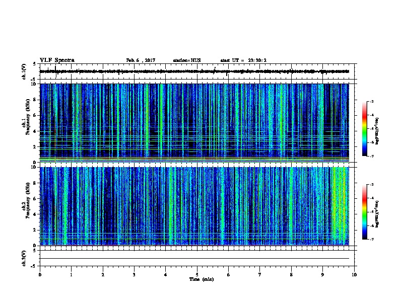Screen dimensions: 399x308
Task: Click time axis tick label "5"
Action: pos(197,275)
